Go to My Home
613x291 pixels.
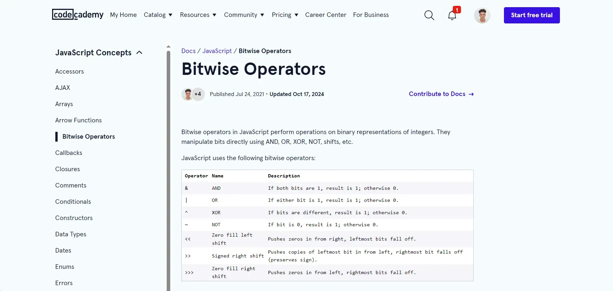coord(123,15)
